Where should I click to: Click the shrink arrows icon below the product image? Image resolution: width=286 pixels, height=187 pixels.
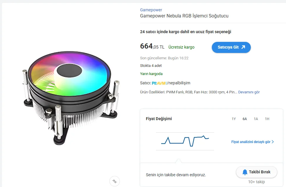pos(115,181)
